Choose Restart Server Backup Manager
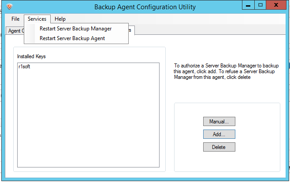The height and width of the screenshot is (182, 290). tap(75, 29)
